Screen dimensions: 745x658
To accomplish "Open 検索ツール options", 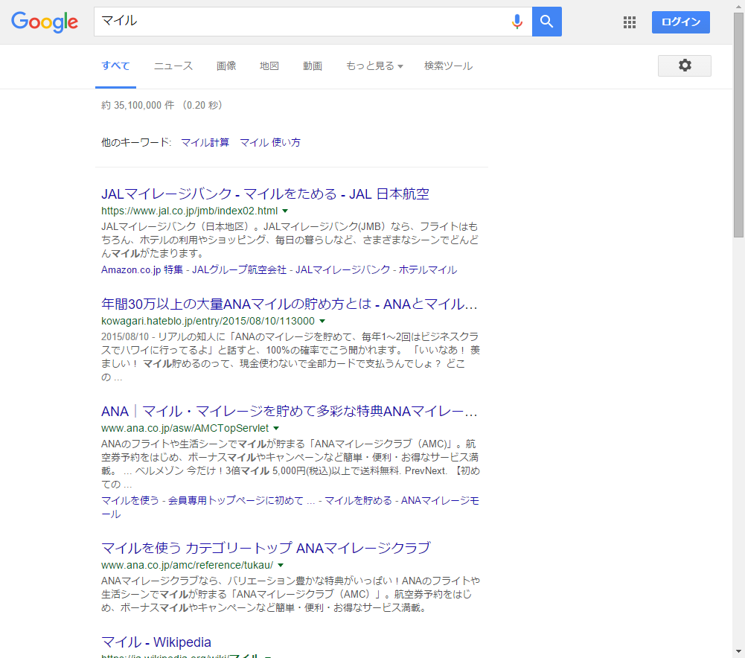I will pyautogui.click(x=448, y=66).
